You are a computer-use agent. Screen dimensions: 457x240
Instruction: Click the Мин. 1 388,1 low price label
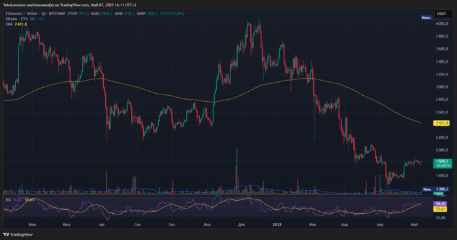pos(435,190)
